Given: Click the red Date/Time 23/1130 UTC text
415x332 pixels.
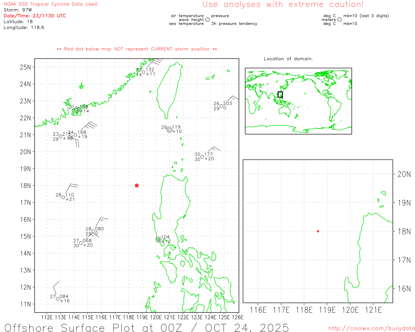Looking at the screenshot, I should click(x=35, y=16).
